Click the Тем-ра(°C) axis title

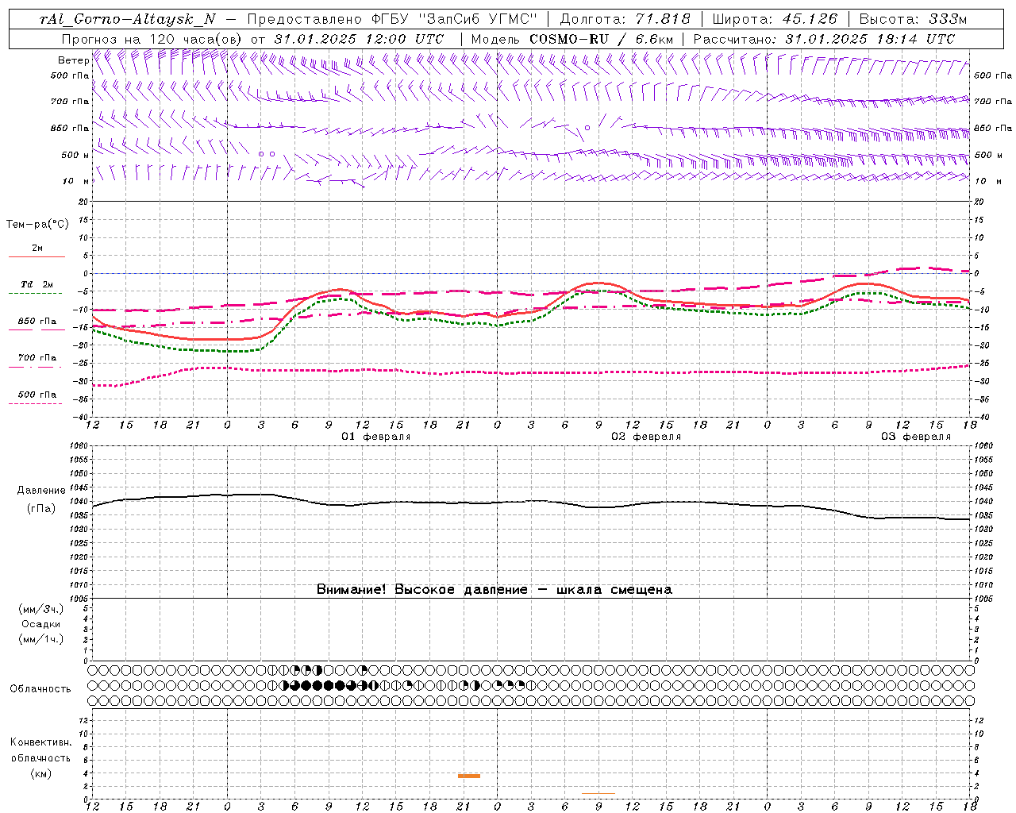pos(37,225)
